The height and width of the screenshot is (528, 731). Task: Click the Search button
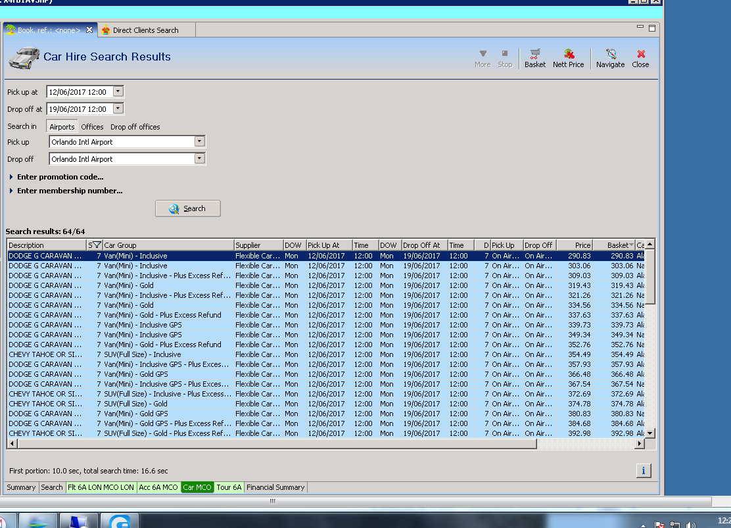pos(188,208)
